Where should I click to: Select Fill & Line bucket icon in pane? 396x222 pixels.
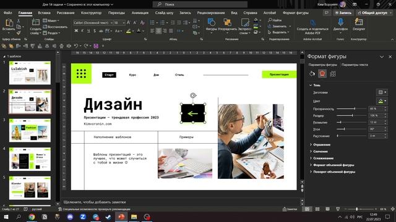(312, 74)
